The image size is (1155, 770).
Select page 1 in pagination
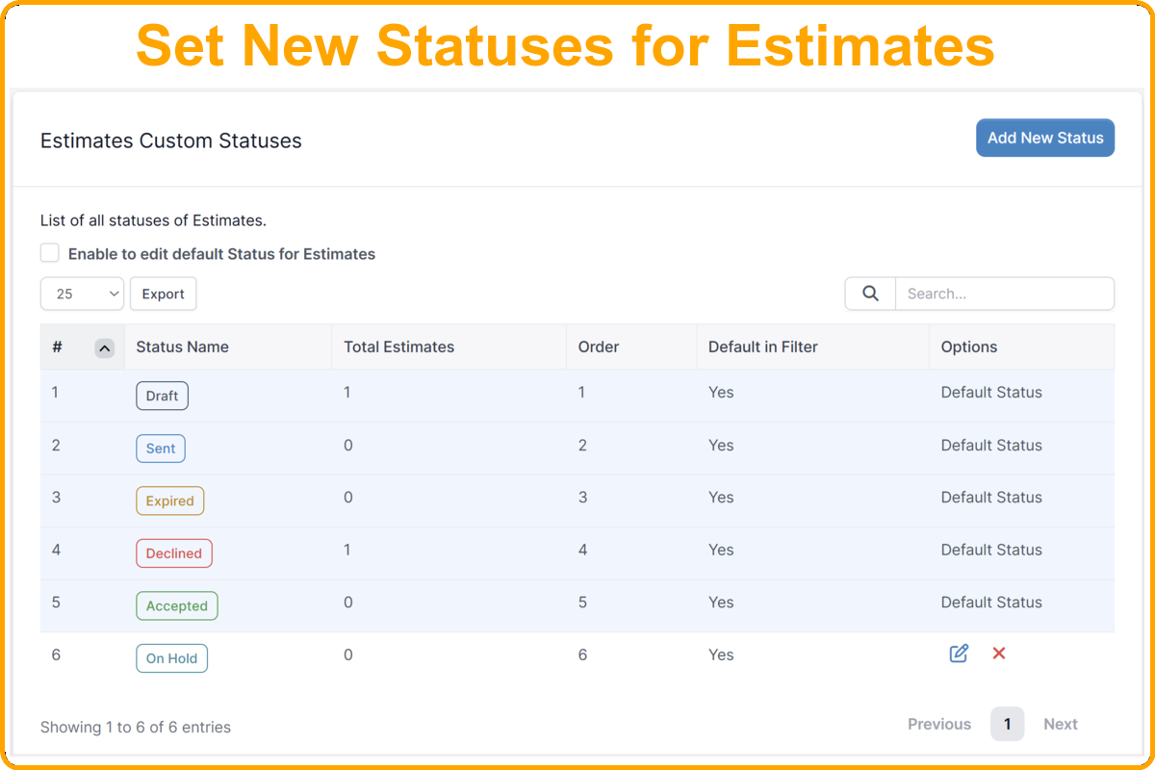[1007, 724]
